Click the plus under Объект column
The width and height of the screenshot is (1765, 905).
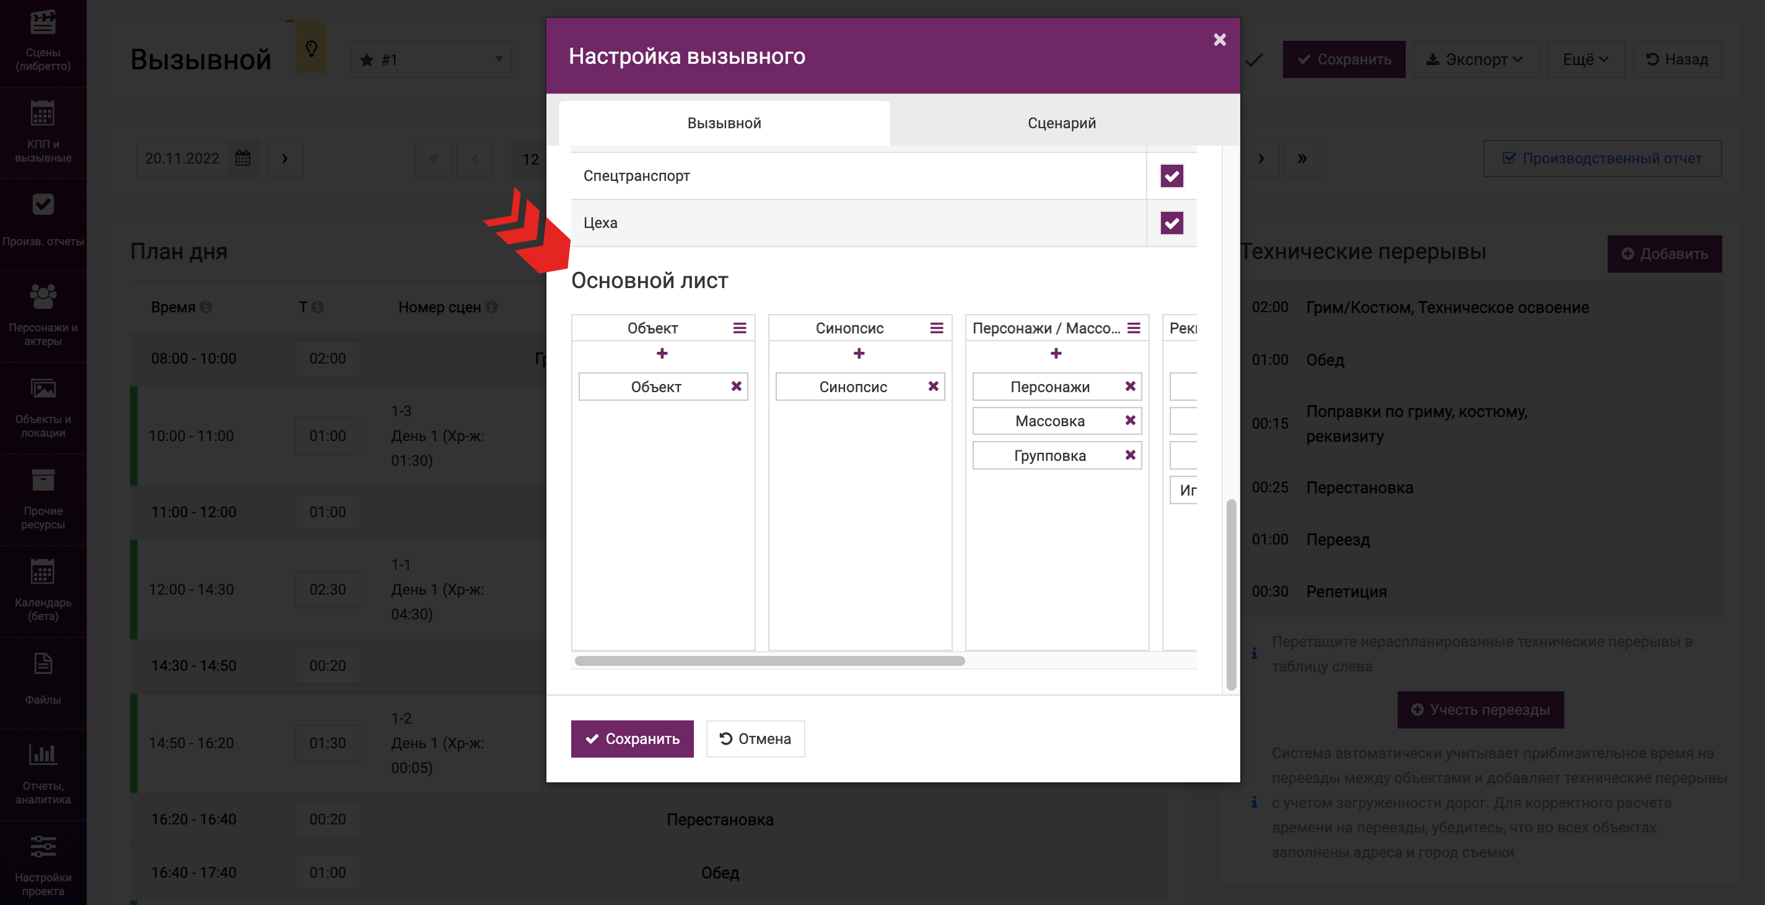tap(662, 354)
